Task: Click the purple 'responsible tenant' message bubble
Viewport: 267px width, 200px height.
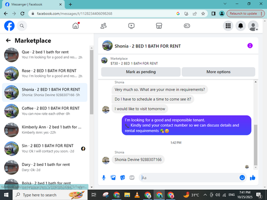Action: pos(186,125)
